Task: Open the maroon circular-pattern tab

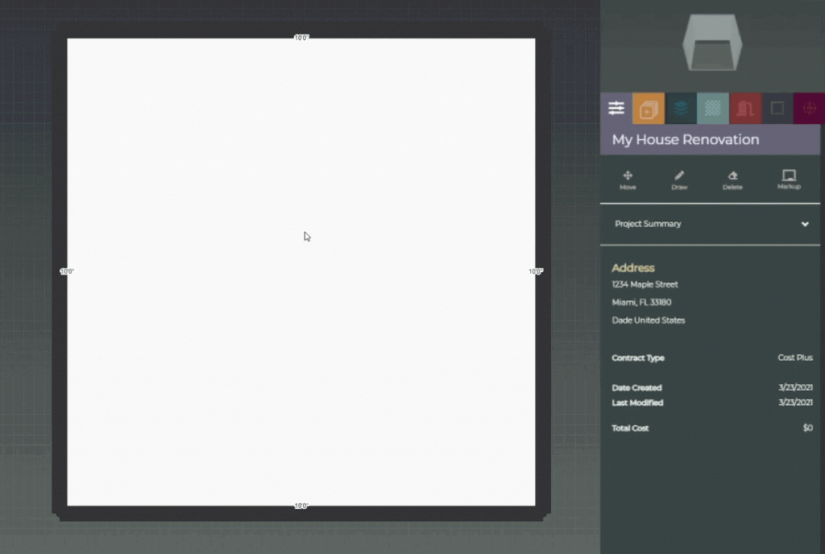Action: coord(809,108)
